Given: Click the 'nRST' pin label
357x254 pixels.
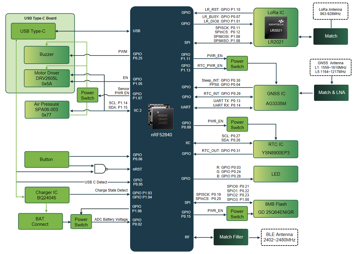Looking at the screenshot, I should click(137, 169).
